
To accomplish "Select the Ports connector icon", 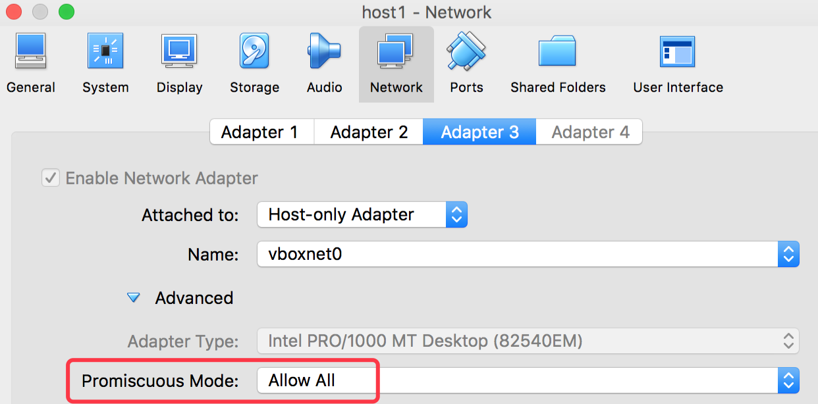I will click(466, 53).
